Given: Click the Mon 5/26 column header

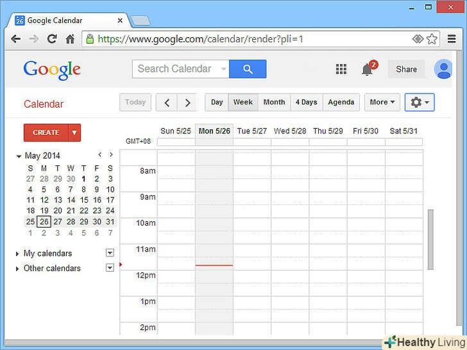Looking at the screenshot, I should (214, 131).
